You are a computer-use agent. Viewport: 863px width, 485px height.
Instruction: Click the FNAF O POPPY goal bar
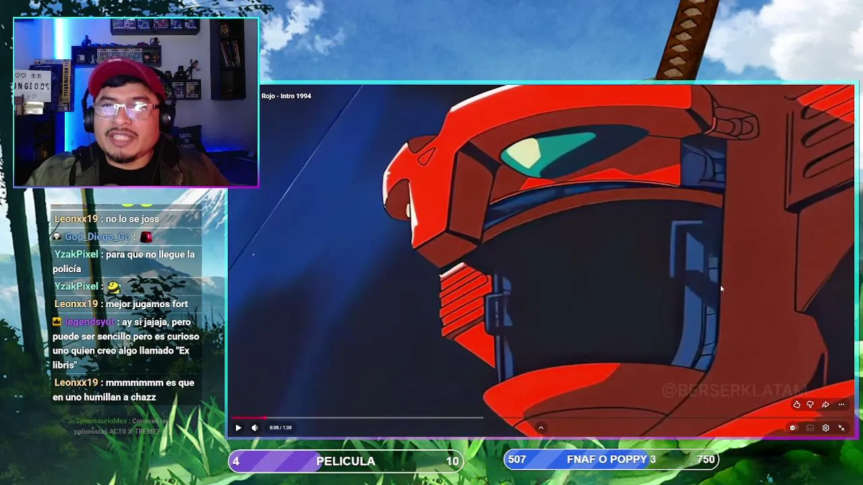tap(611, 459)
